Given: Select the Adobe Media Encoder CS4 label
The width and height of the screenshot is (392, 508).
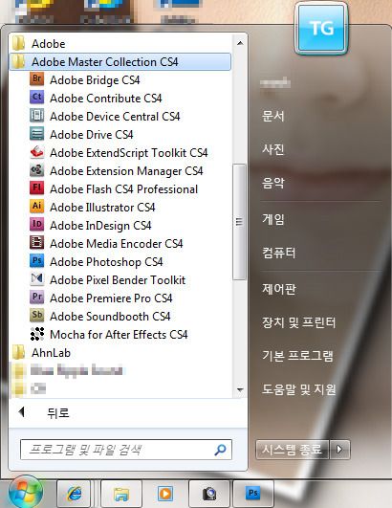Looking at the screenshot, I should click(117, 244).
